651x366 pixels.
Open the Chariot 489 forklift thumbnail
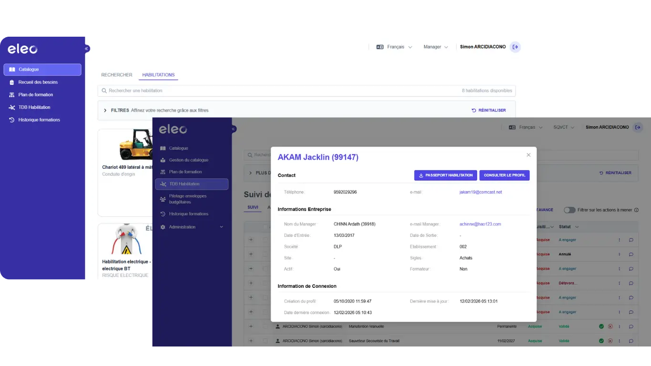(135, 144)
